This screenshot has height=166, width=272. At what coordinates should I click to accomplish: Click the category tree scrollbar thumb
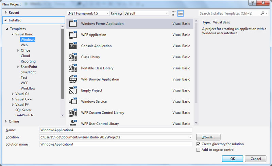[63, 64]
